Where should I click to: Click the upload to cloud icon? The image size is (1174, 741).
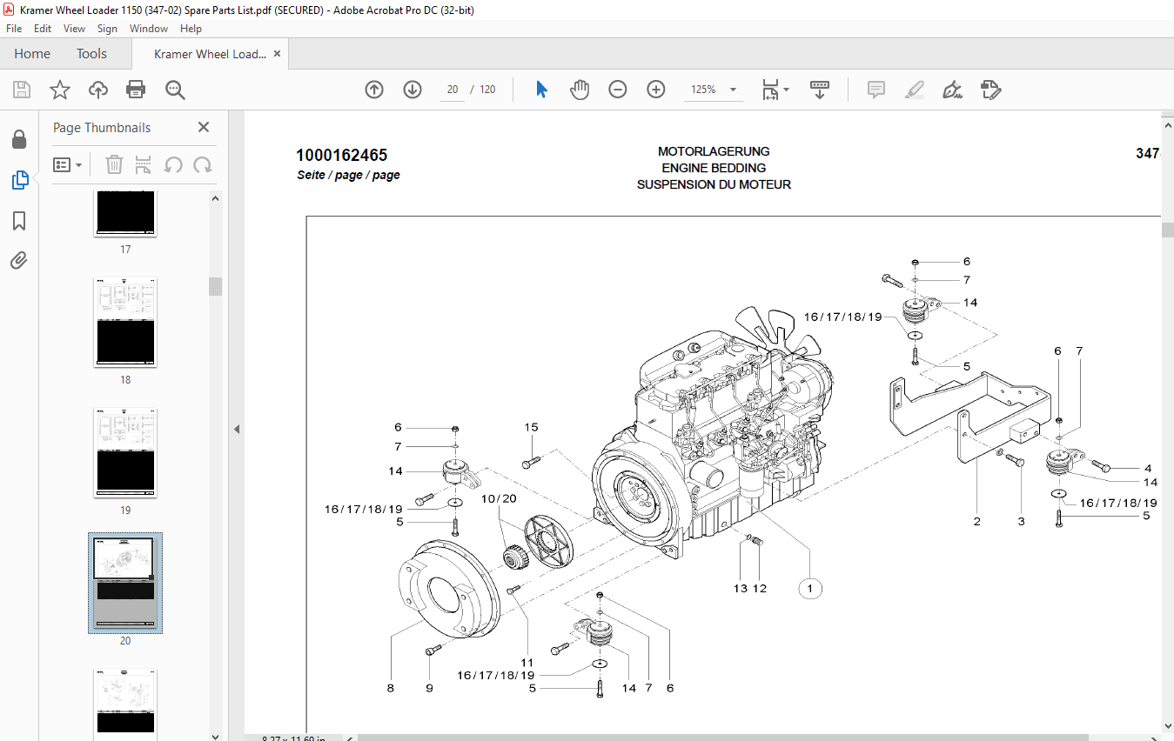(x=98, y=90)
